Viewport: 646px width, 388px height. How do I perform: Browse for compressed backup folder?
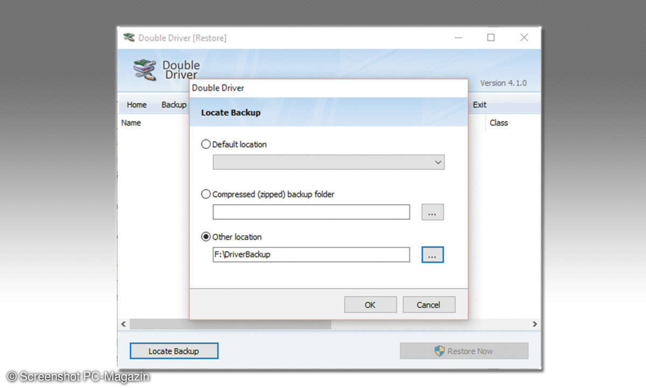click(x=432, y=212)
